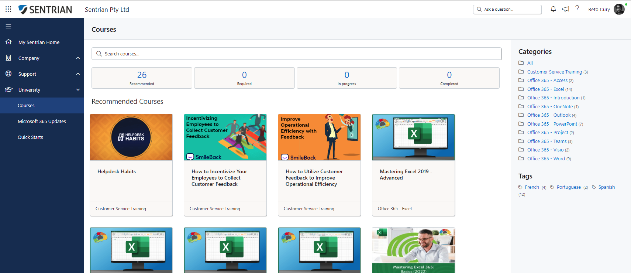Screen dimensions: 631x273
Task: Filter by Office 365 - Introduction category
Action: (553, 98)
